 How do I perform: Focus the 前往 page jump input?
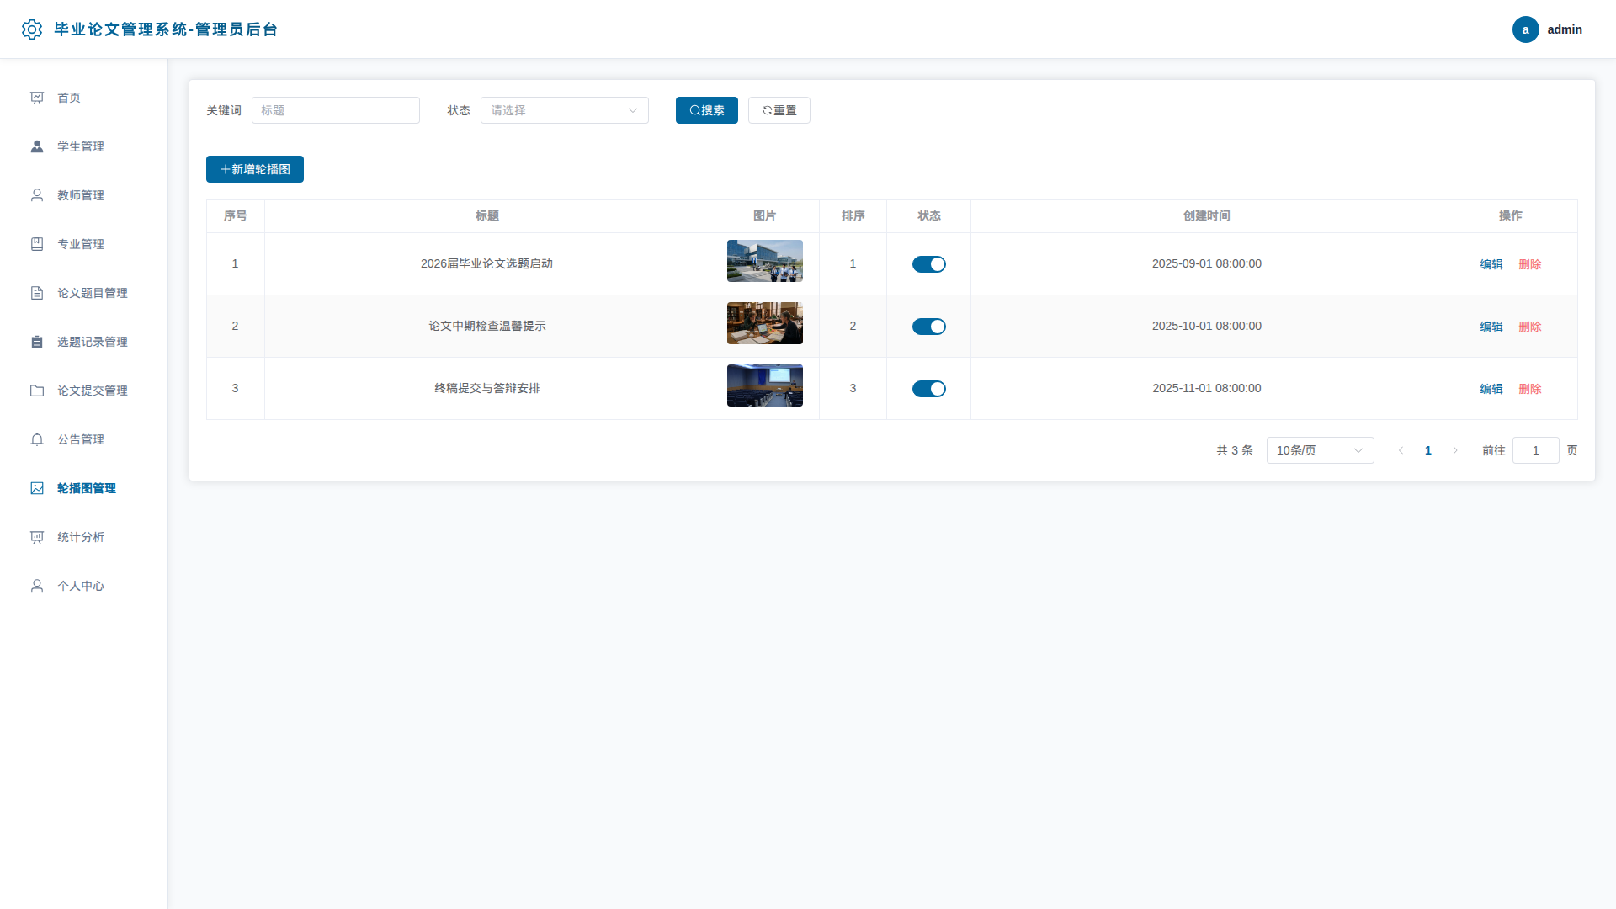pos(1535,450)
